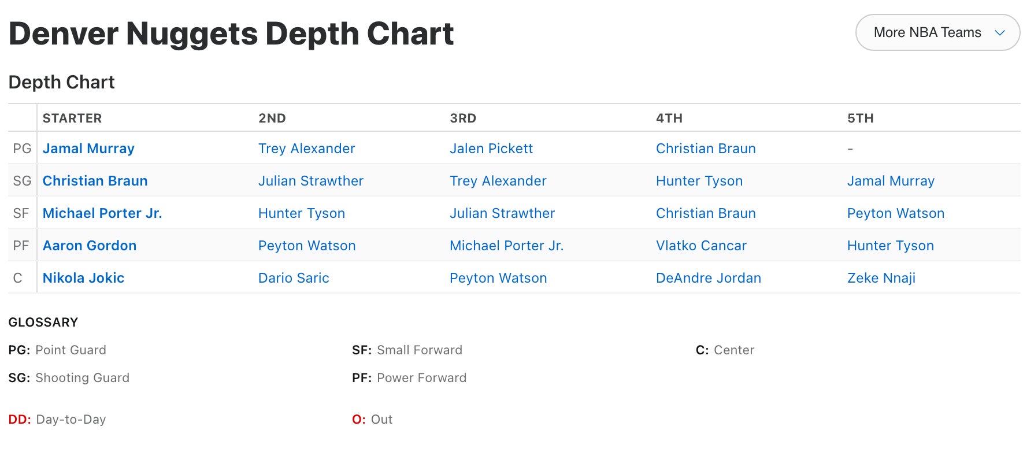Open starting shooting guard Christian Braun
The image size is (1023, 452).
click(95, 181)
